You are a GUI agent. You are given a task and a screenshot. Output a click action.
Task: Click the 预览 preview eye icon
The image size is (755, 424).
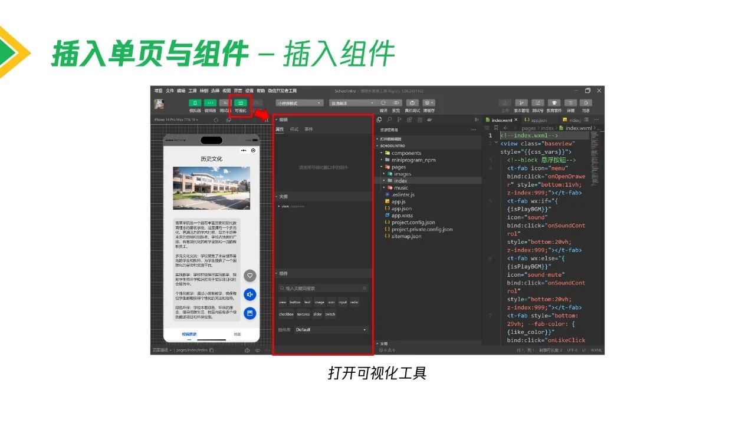click(396, 103)
